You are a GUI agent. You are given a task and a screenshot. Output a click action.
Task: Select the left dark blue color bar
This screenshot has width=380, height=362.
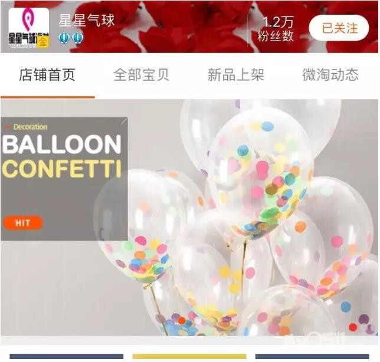[67, 357]
